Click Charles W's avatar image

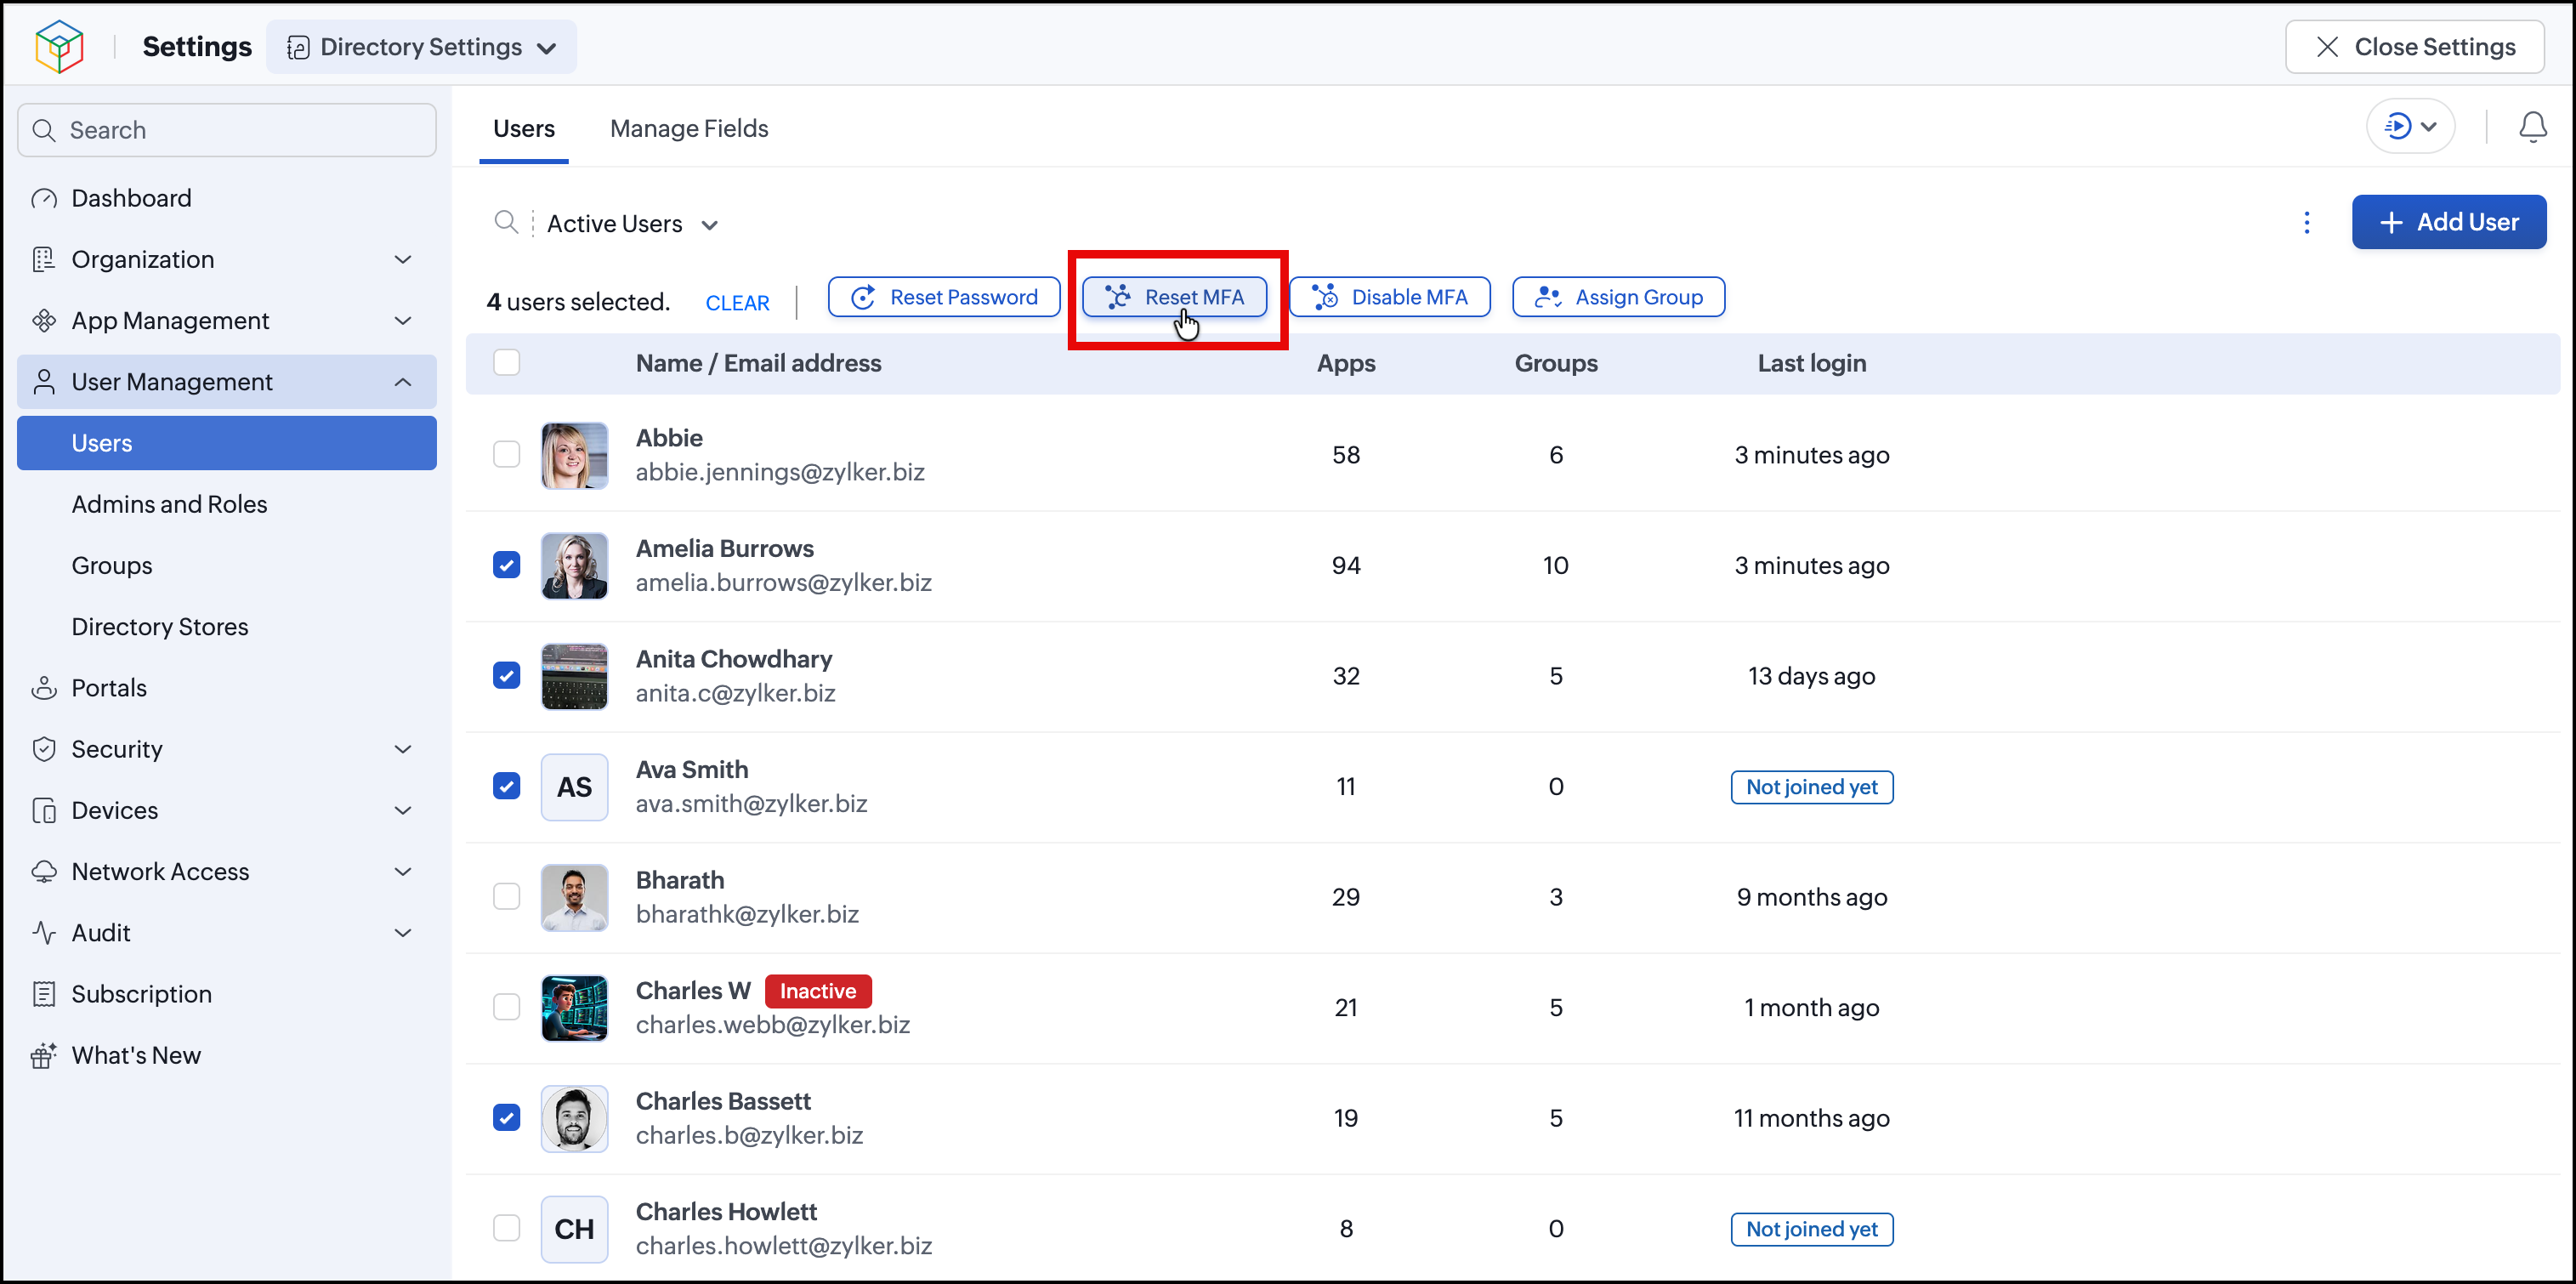click(x=574, y=1007)
